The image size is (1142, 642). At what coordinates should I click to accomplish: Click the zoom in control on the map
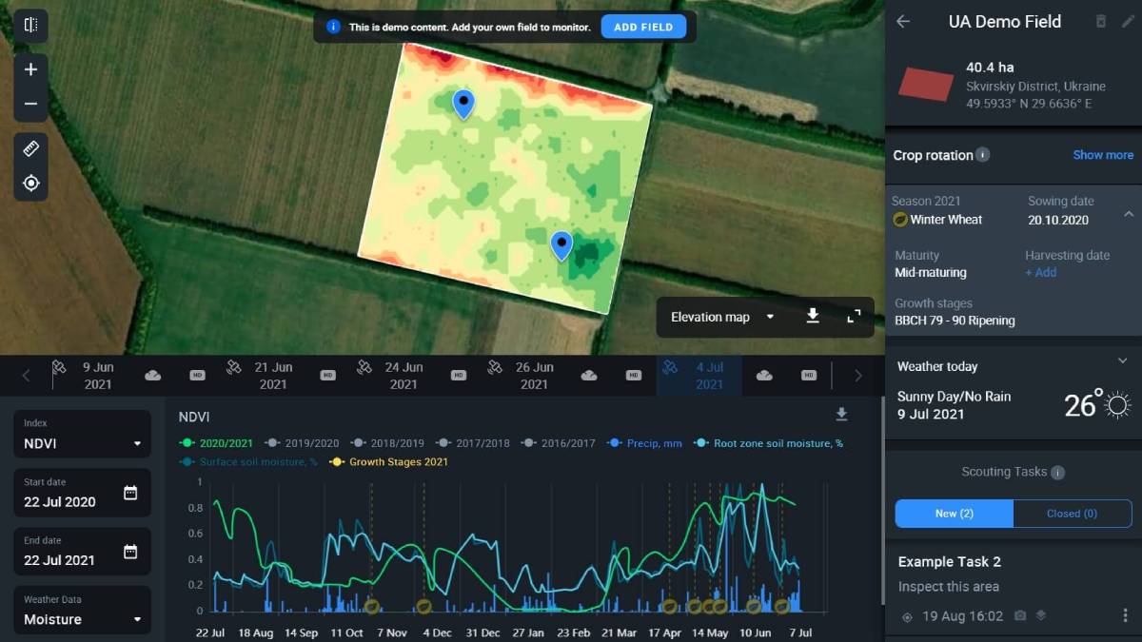tap(30, 68)
